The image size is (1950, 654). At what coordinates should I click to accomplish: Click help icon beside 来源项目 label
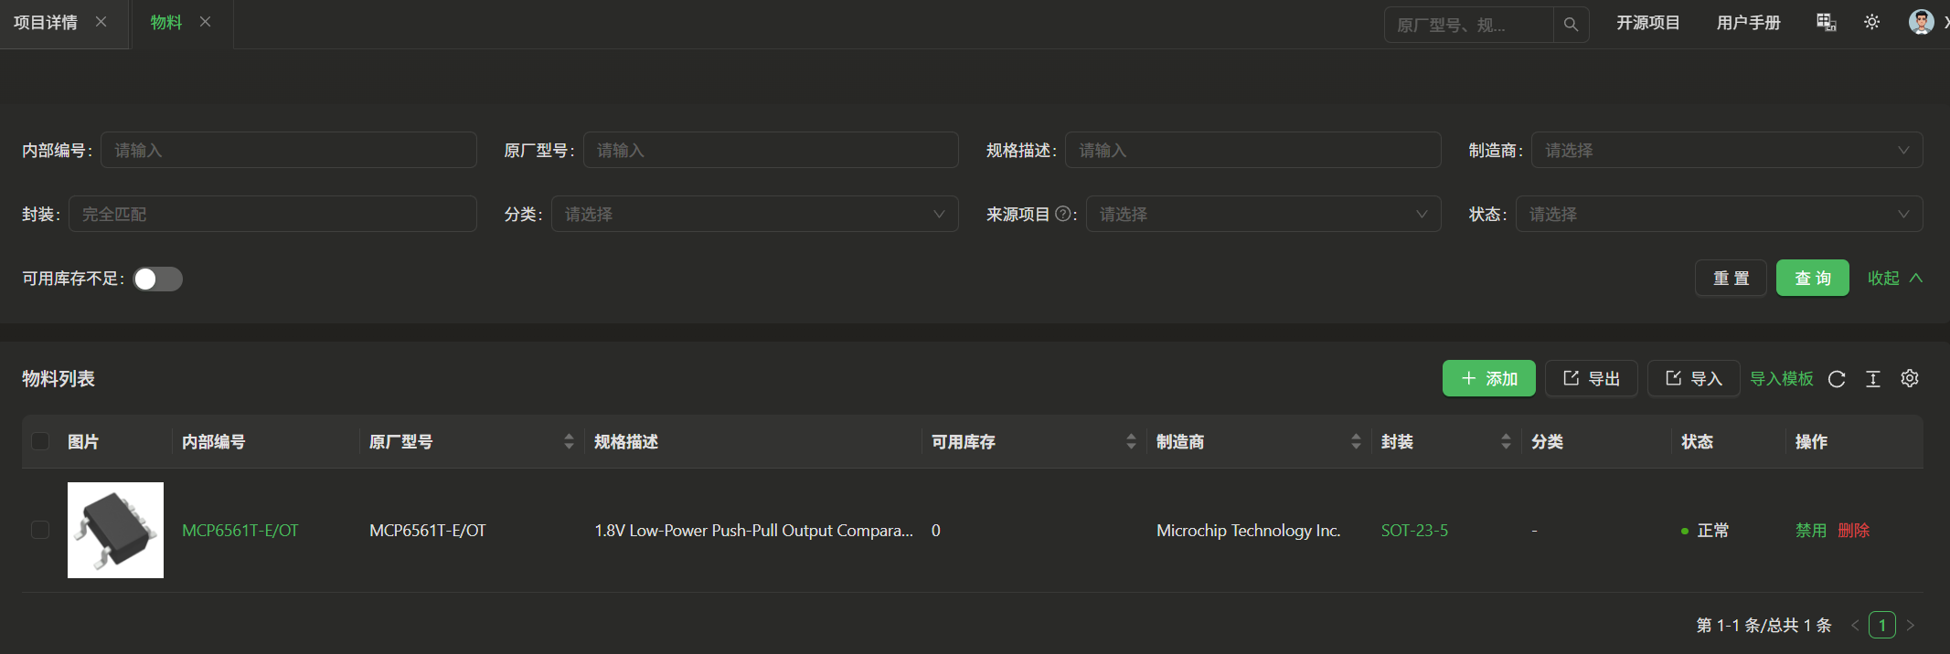point(1062,214)
